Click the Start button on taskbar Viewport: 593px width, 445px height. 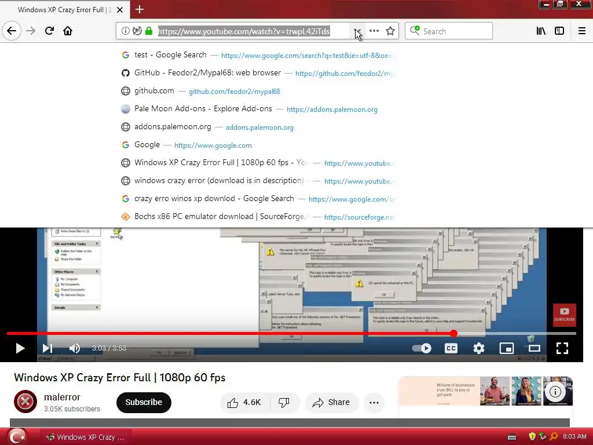(x=17, y=437)
